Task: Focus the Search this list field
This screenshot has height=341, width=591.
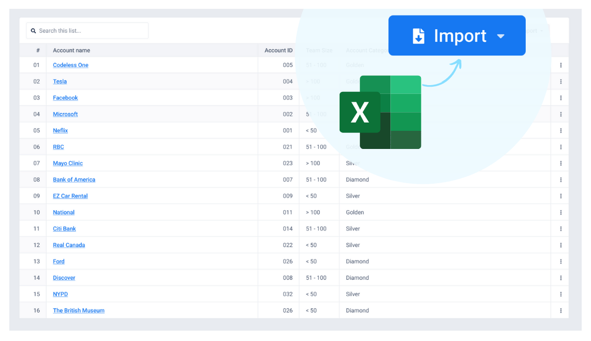Action: tap(87, 31)
